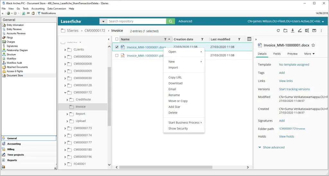Open Charges in General panel

coord(11,42)
